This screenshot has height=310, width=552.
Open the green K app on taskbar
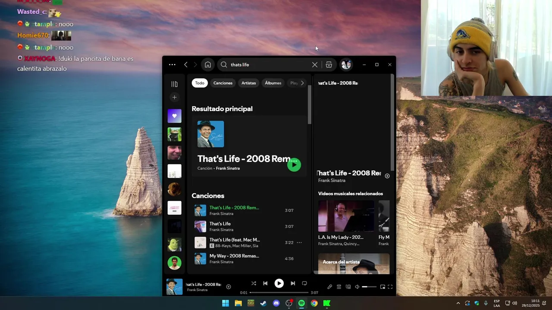click(327, 303)
